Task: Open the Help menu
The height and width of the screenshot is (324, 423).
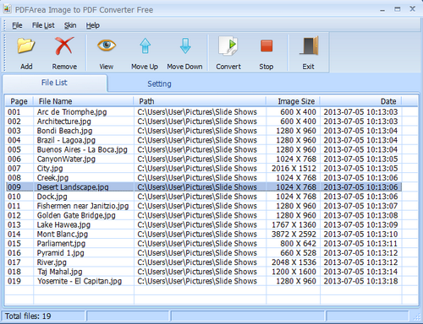Action: [x=93, y=25]
